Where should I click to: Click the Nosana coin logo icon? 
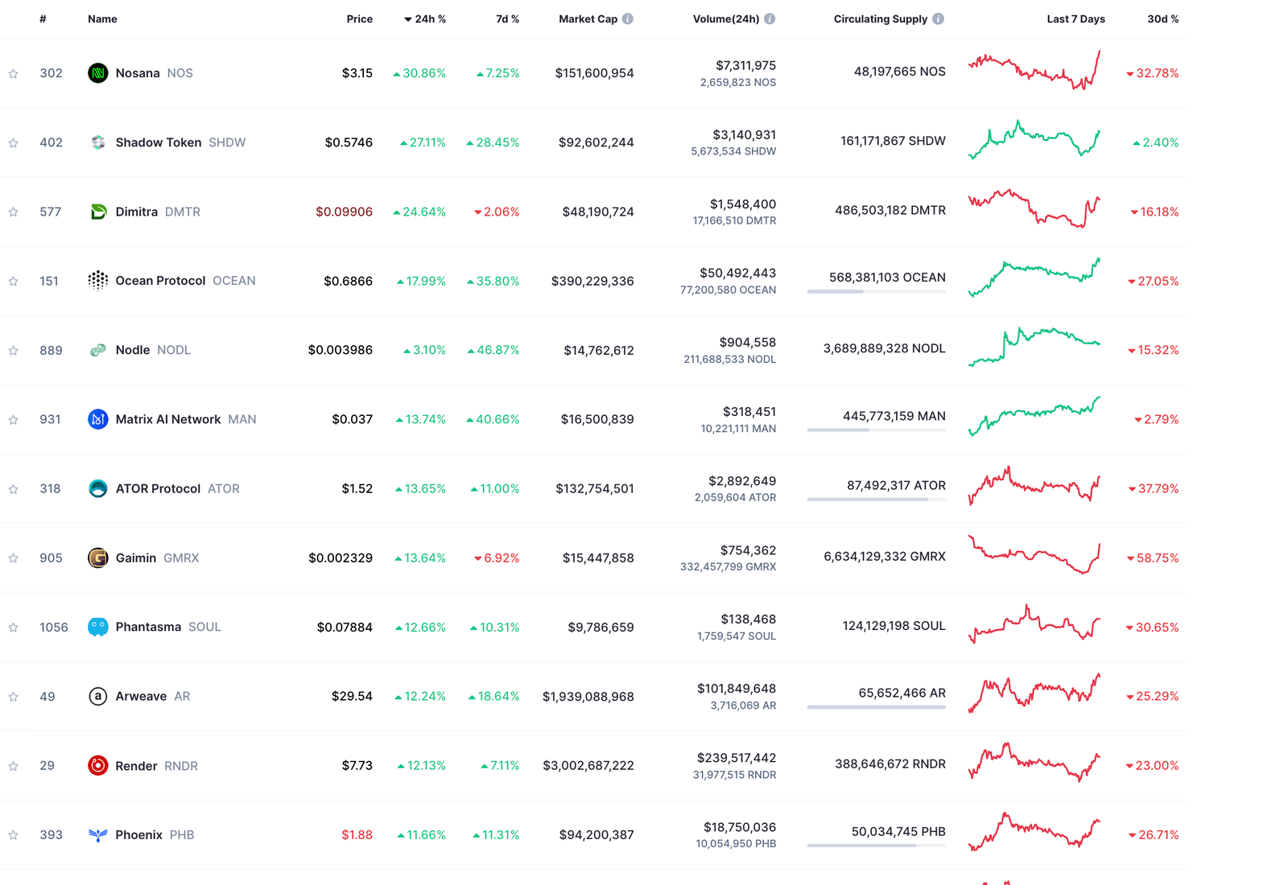click(x=97, y=73)
